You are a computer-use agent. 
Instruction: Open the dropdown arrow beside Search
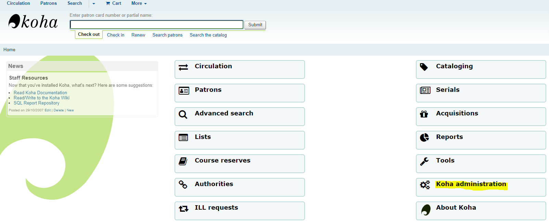point(94,4)
